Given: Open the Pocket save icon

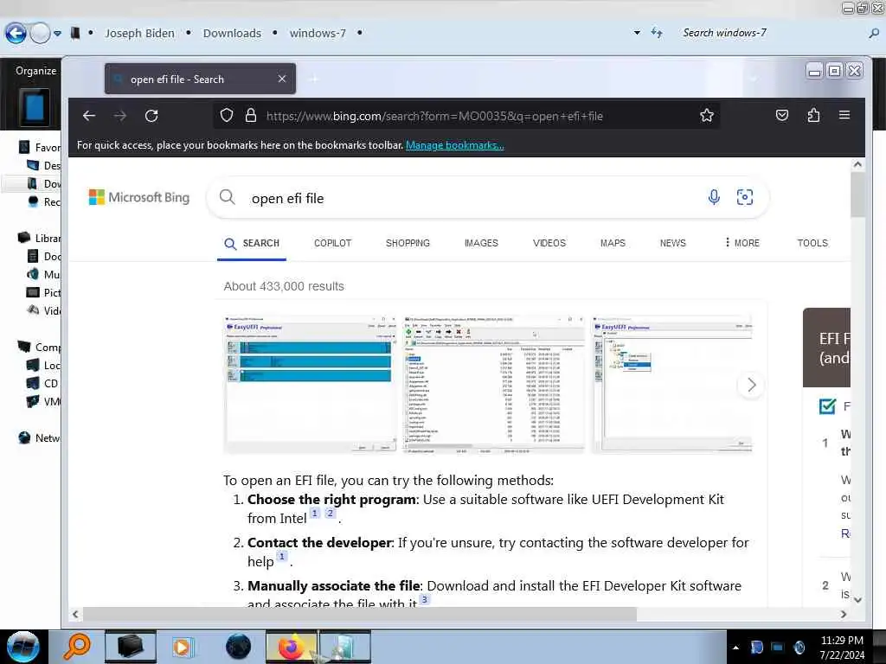Looking at the screenshot, I should click(x=782, y=115).
